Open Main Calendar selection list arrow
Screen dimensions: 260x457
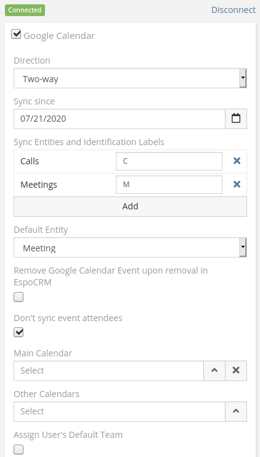(x=214, y=371)
